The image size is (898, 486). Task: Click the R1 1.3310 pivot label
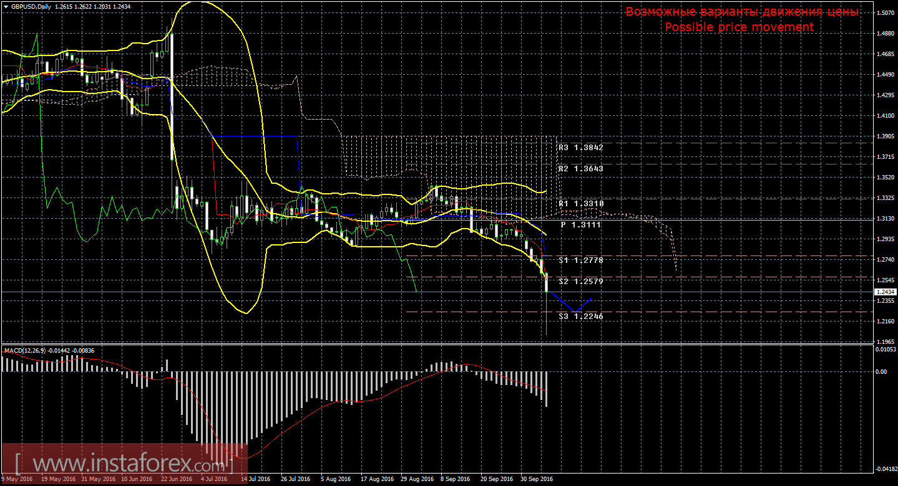tap(581, 204)
